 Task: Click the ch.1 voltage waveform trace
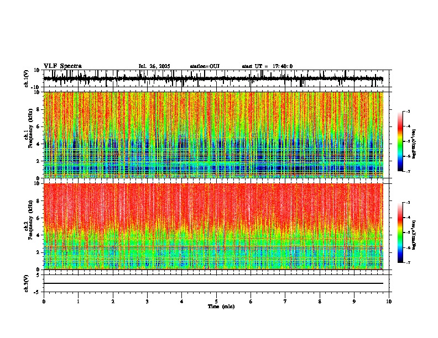tap(213, 78)
